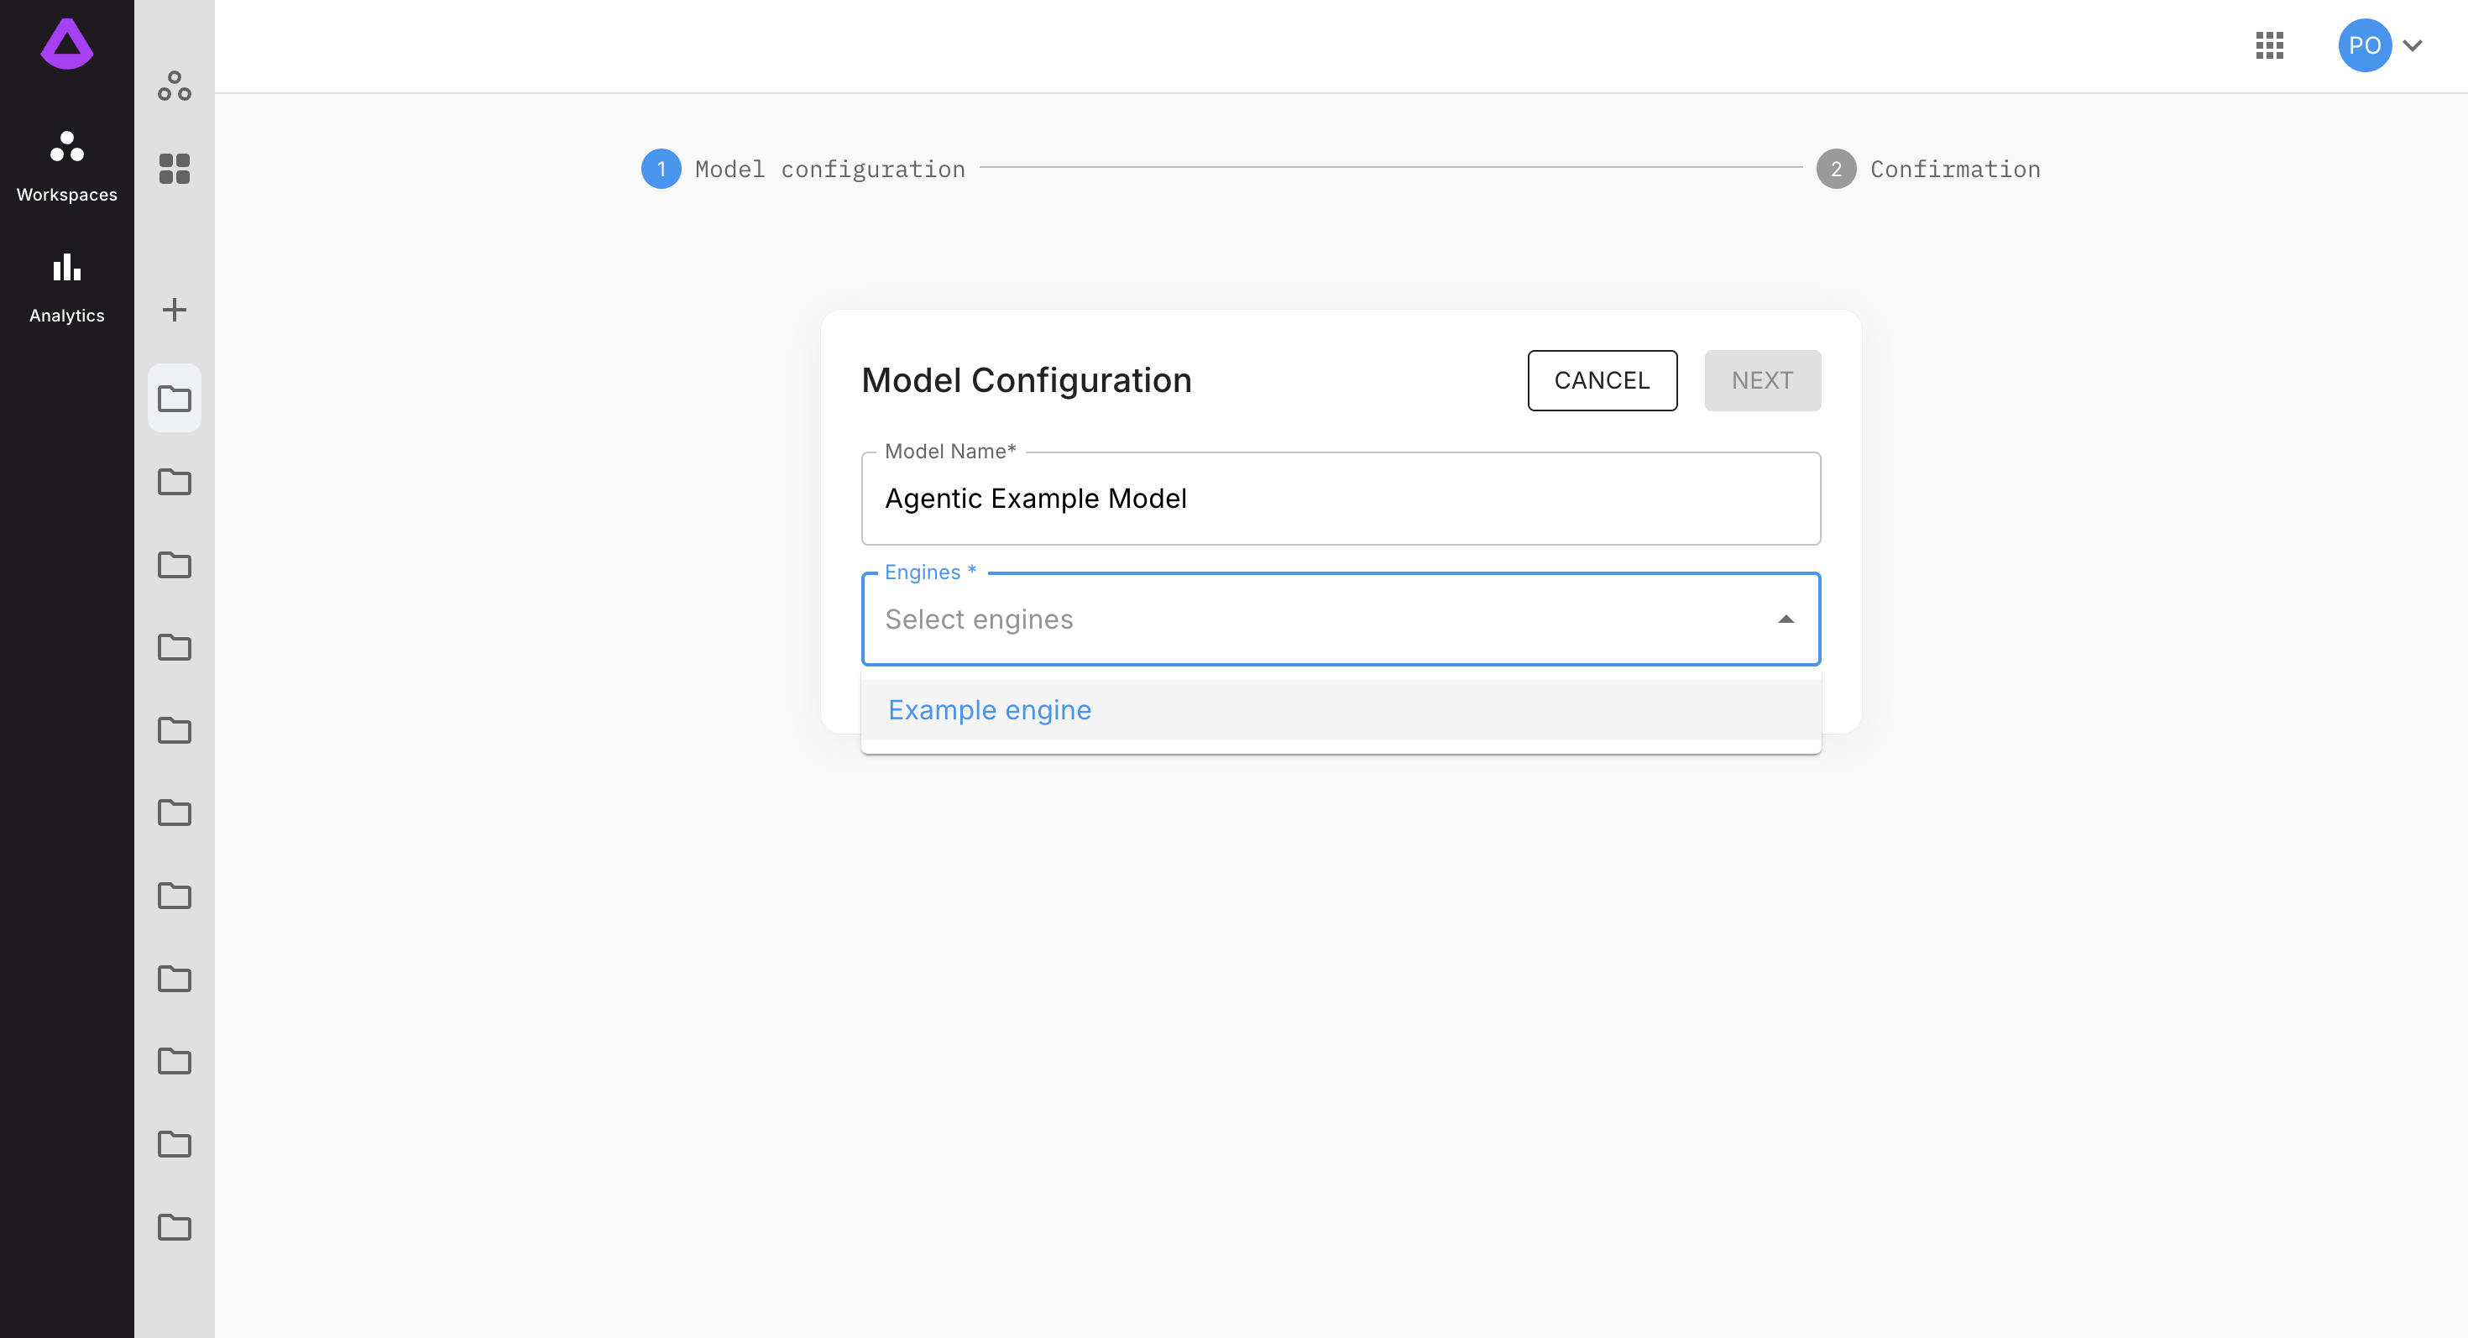The image size is (2468, 1338).
Task: Open the apps grid launcher icon
Action: [2270, 45]
